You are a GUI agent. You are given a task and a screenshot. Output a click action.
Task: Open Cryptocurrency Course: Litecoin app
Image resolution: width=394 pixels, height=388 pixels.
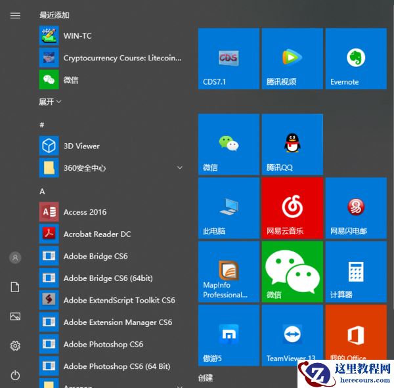110,58
